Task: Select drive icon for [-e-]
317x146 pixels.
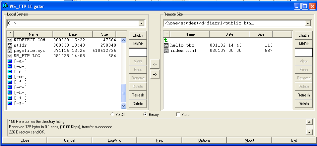Action: 10,77
